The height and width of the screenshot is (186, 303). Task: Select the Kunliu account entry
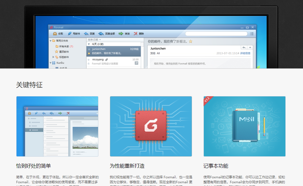click(58, 63)
